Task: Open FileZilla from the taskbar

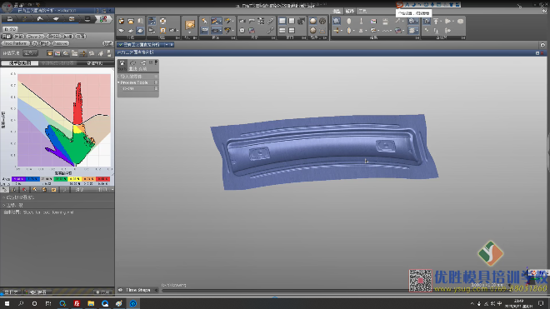Action: (x=77, y=303)
